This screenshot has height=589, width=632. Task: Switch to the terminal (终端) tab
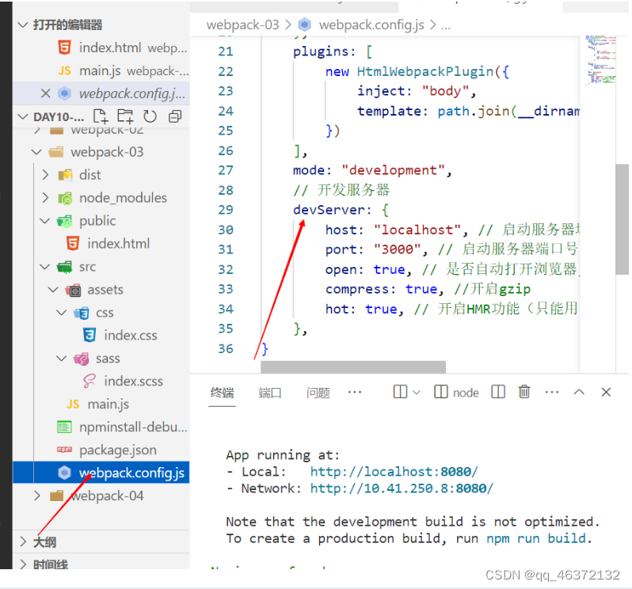222,393
